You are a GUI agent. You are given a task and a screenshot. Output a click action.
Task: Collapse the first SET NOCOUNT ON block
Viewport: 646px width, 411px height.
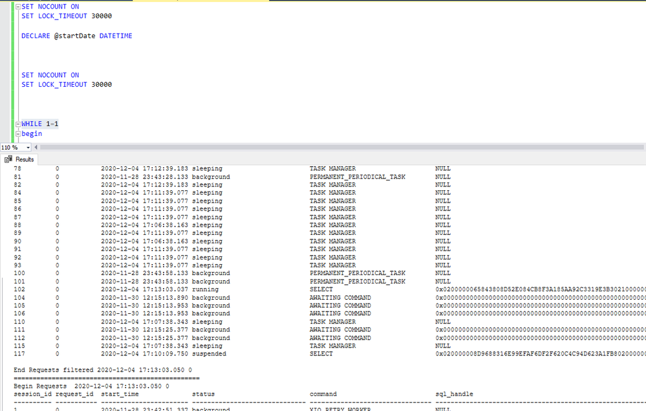[x=17, y=6]
